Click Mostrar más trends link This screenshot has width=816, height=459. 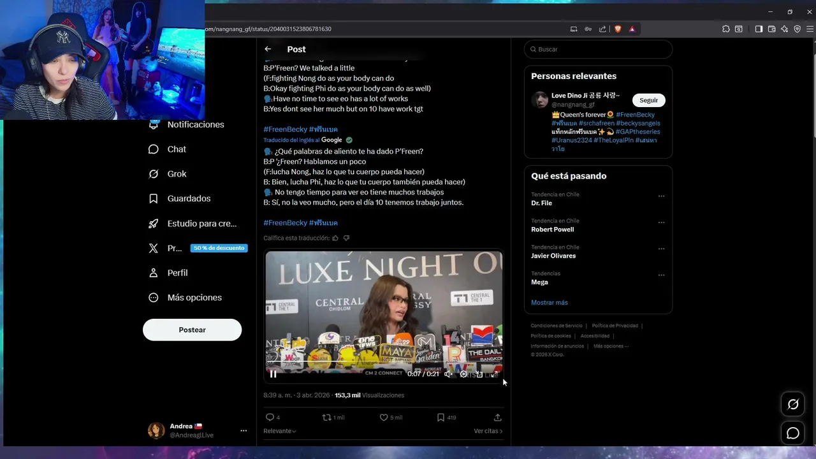549,303
